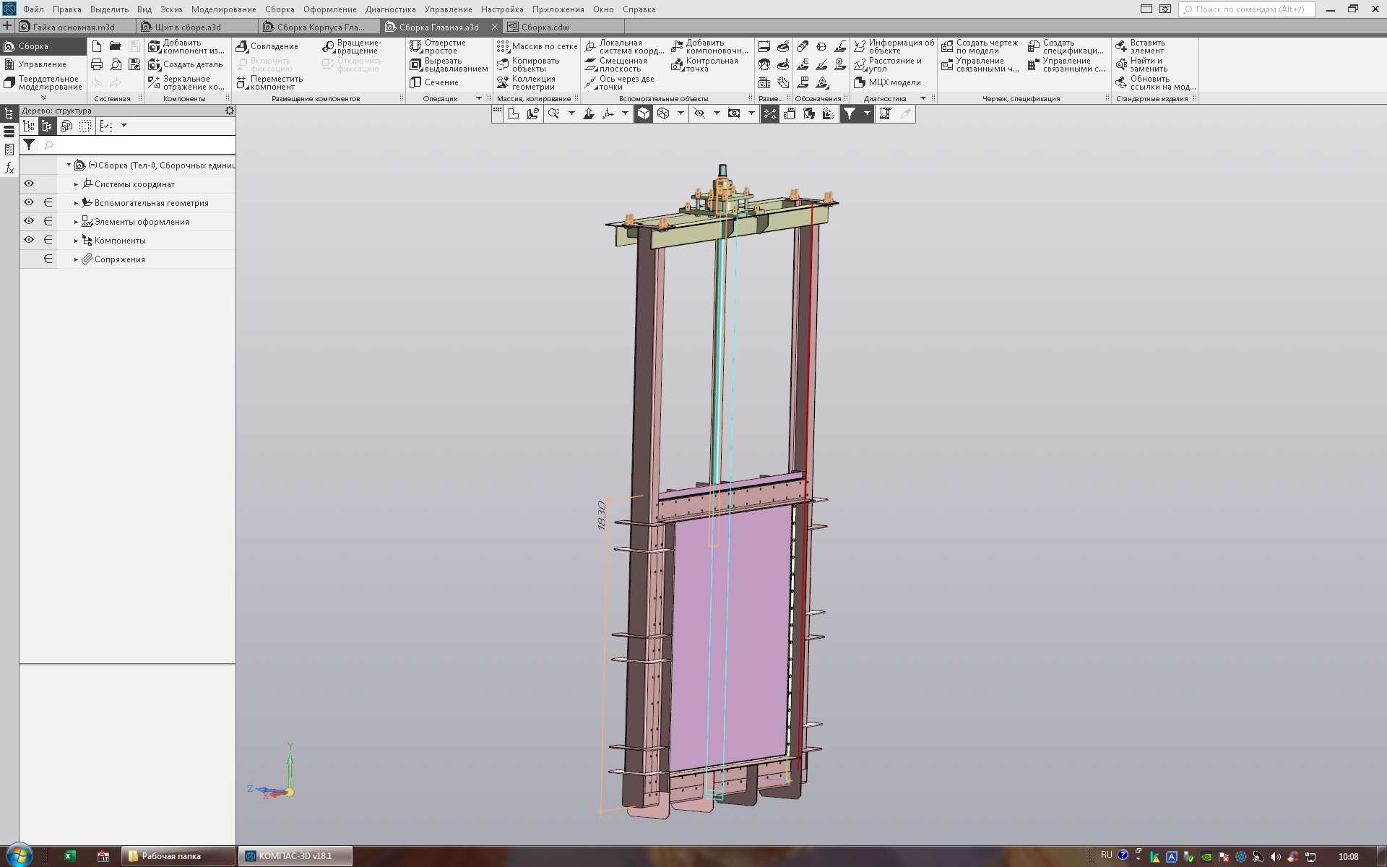Expand the Сопряжения tree node
The height and width of the screenshot is (867, 1387).
76,259
